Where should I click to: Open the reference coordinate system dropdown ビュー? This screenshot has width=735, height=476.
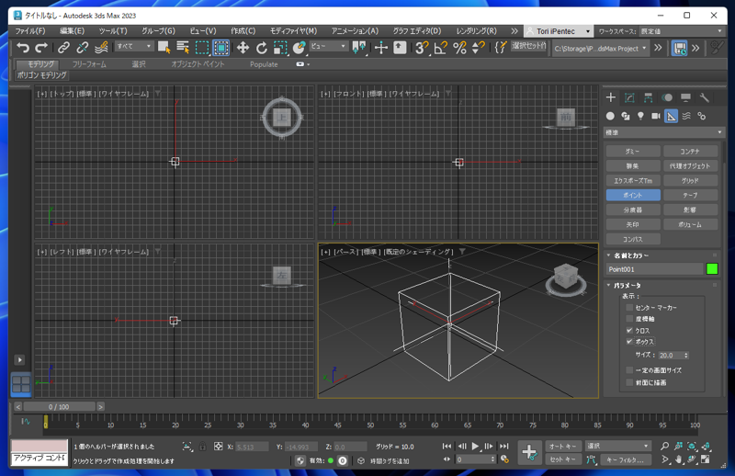coord(329,47)
